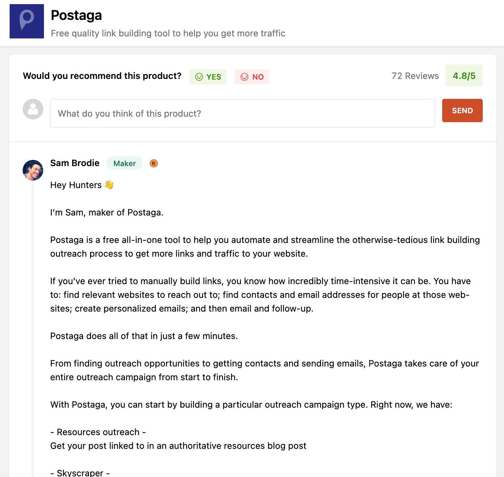
Task: Click the Postaga logo icon
Action: click(x=27, y=21)
